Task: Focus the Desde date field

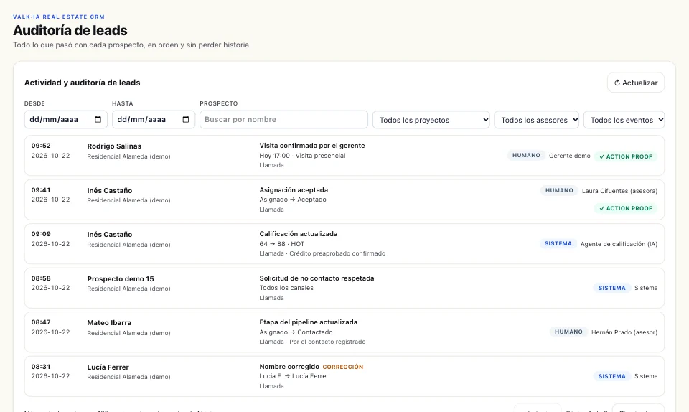Action: [x=66, y=119]
